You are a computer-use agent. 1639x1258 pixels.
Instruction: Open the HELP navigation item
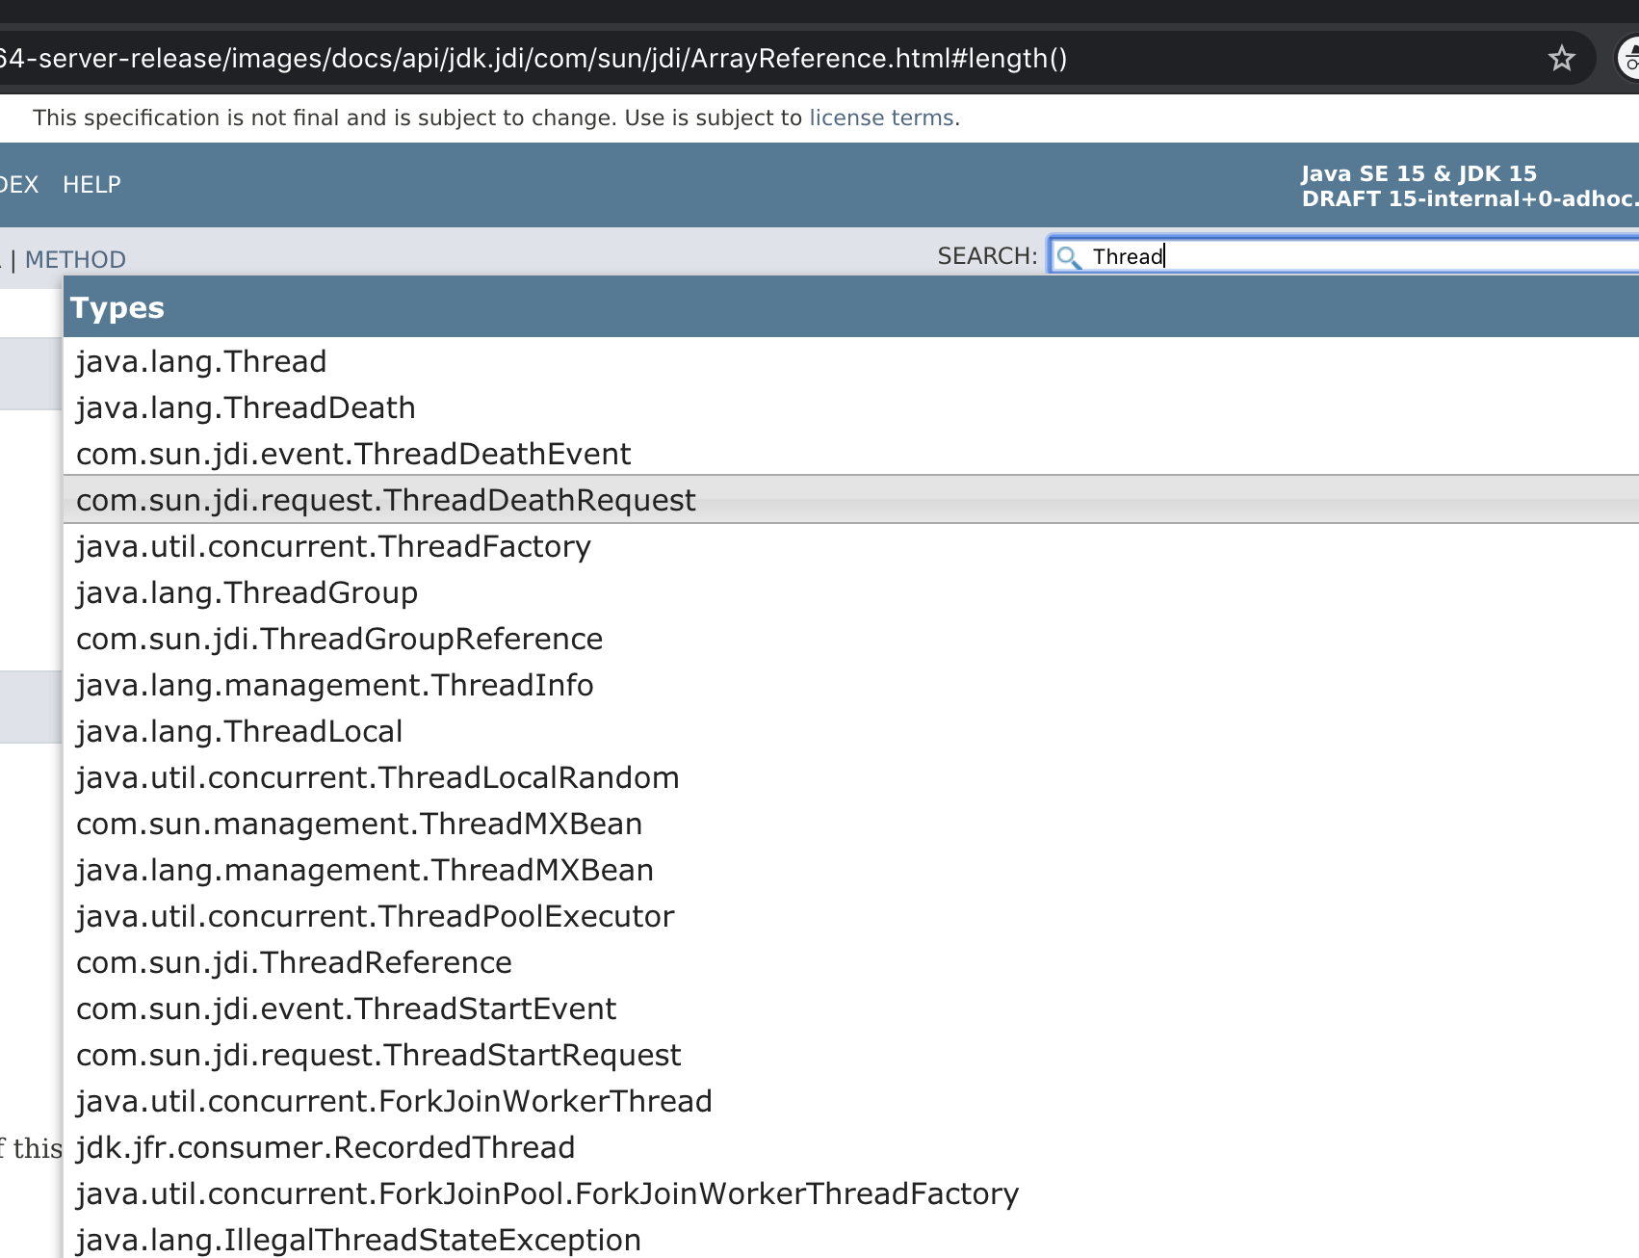click(x=91, y=184)
